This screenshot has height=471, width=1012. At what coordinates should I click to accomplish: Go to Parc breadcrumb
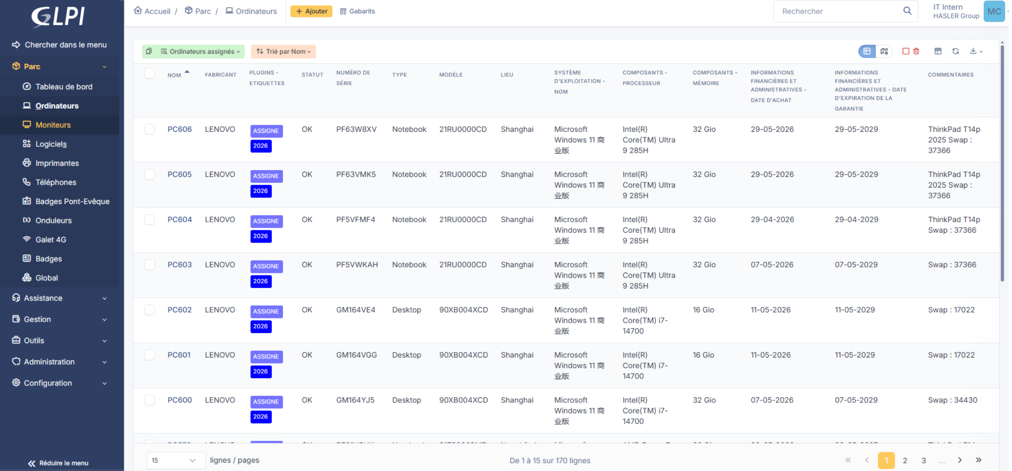coord(198,11)
